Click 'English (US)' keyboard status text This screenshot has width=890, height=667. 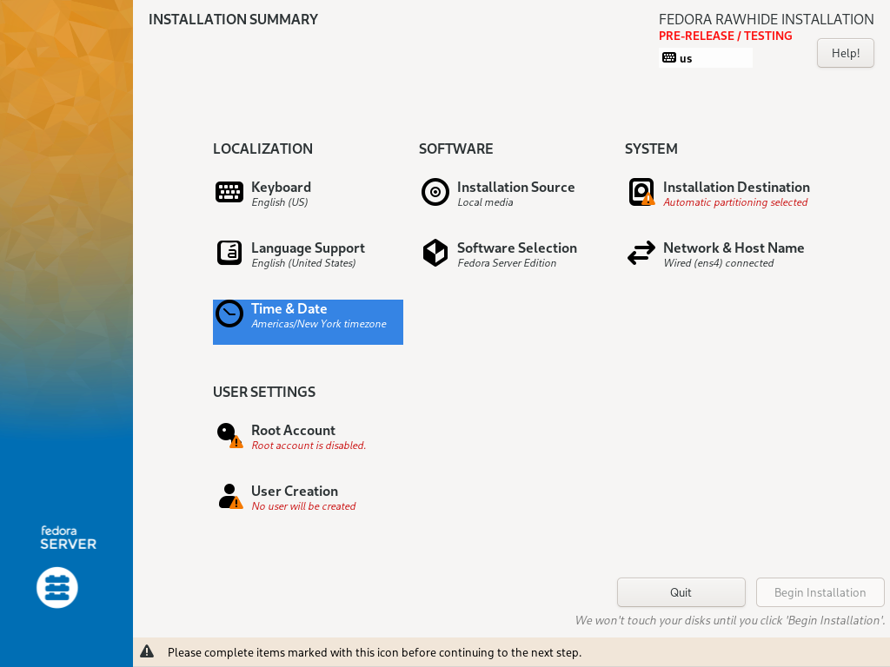point(280,202)
